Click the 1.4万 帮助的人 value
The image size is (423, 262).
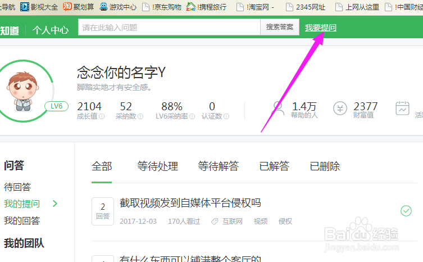point(304,106)
